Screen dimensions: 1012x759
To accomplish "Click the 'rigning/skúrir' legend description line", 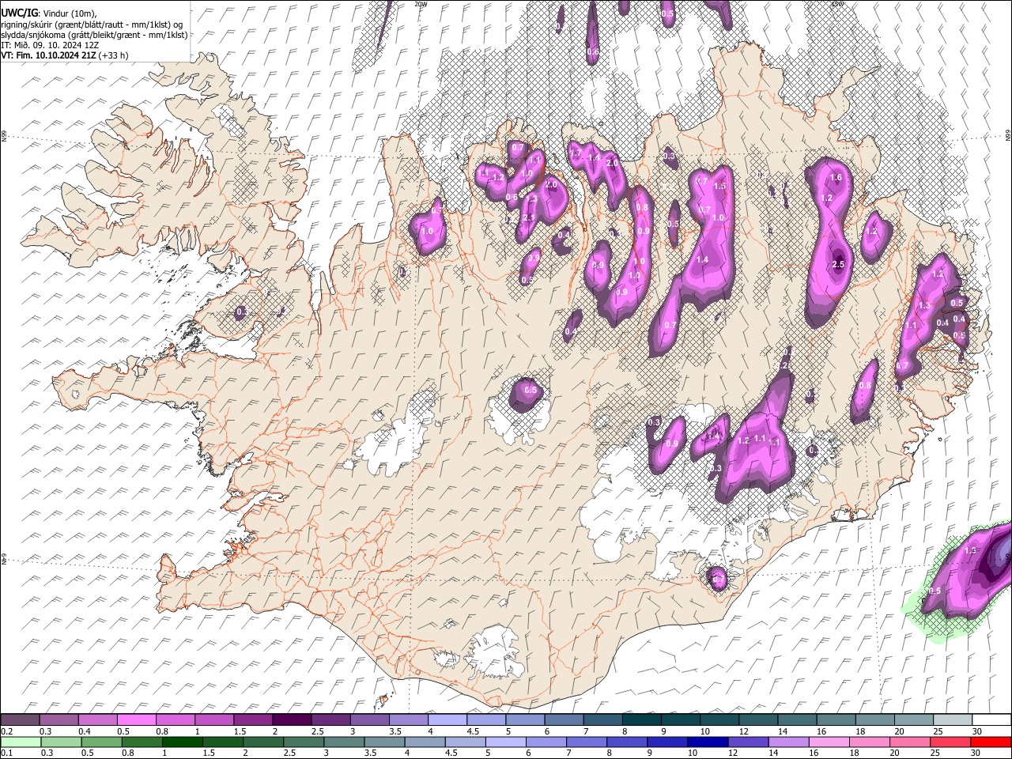I will (92, 25).
